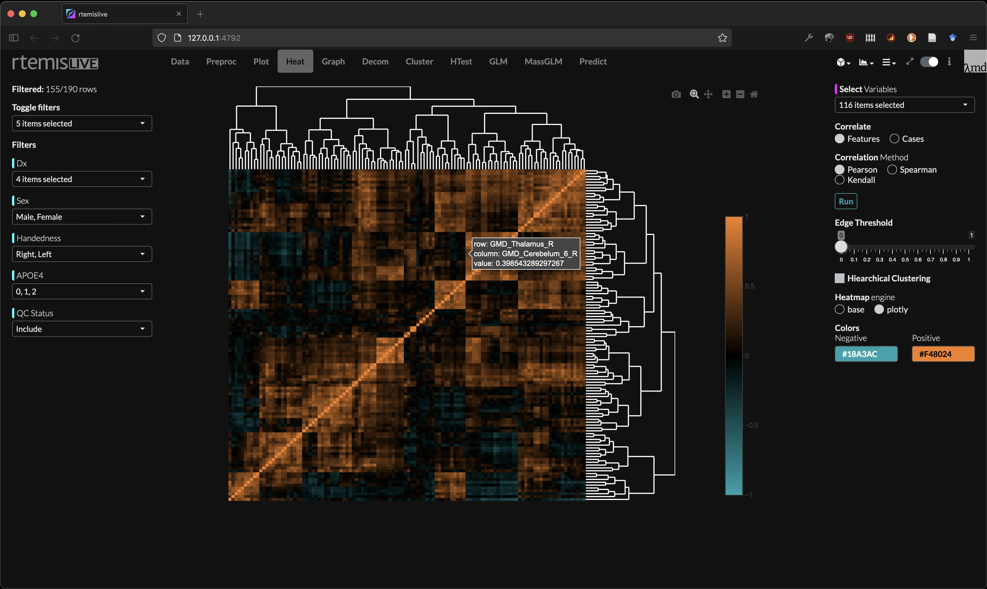Viewport: 987px width, 589px height.
Task: Zoom out with the minus icon
Action: tap(740, 94)
